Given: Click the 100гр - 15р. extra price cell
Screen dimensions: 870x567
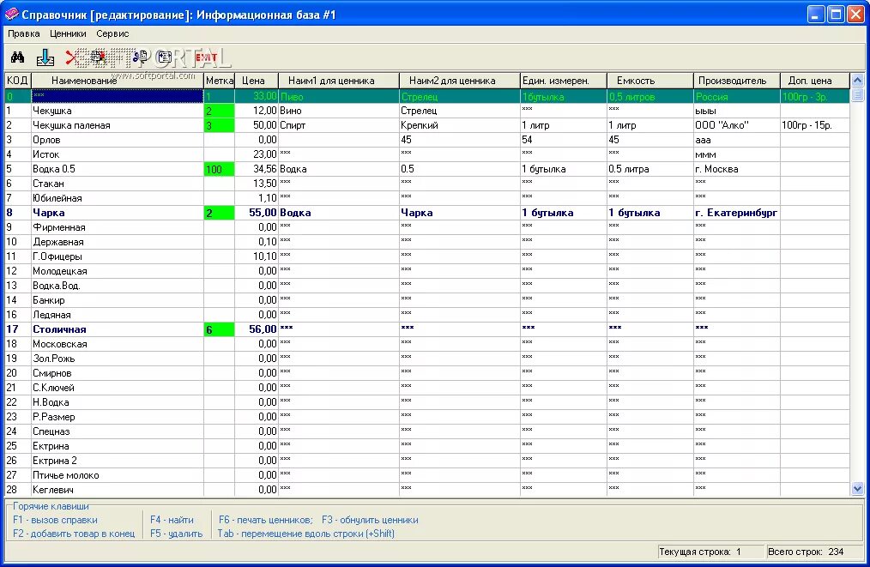Looking at the screenshot, I should point(814,125).
